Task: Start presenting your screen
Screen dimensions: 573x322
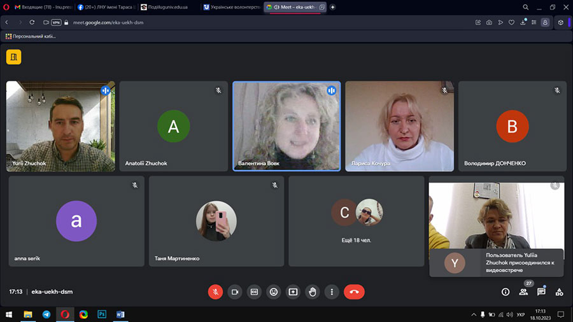Action: tap(293, 291)
